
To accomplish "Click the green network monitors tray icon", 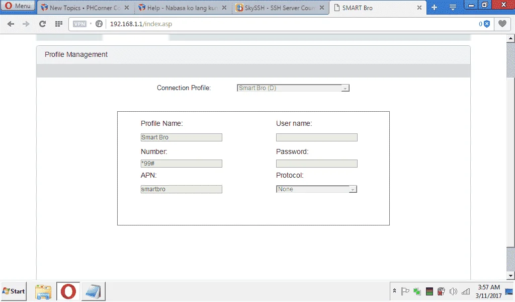I will 417,291.
